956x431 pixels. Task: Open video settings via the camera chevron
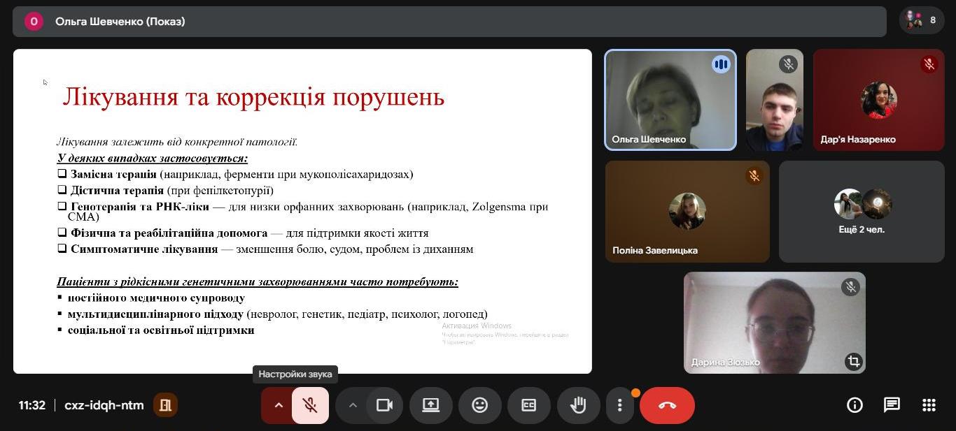353,405
